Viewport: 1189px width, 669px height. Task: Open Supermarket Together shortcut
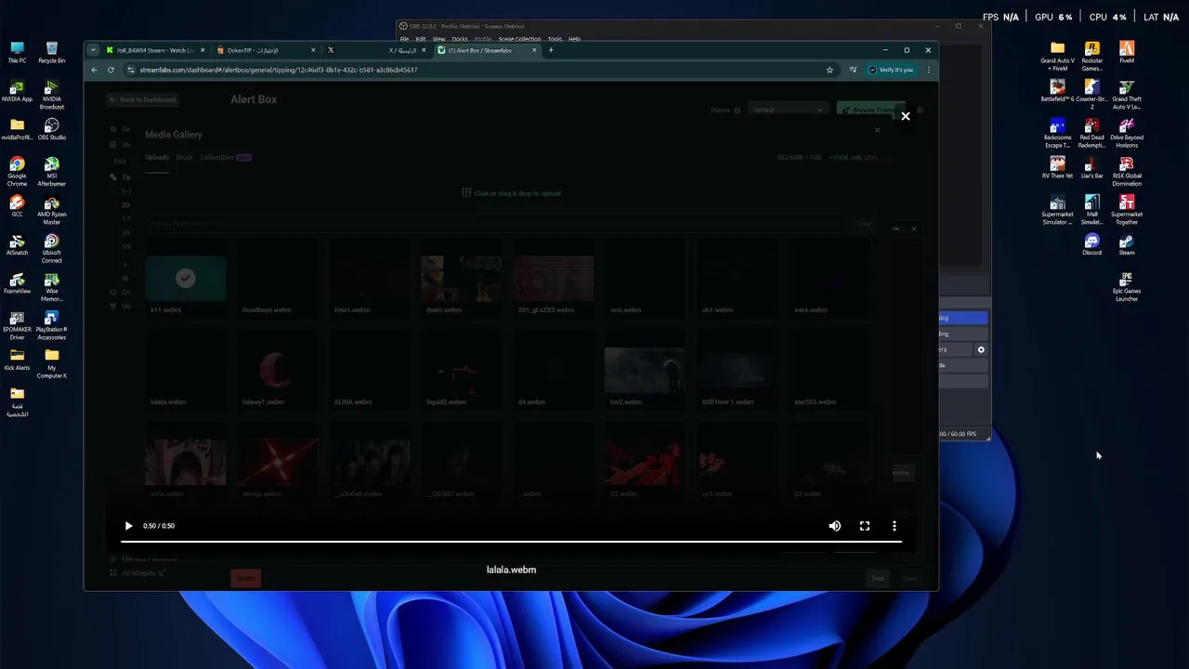click(x=1127, y=210)
